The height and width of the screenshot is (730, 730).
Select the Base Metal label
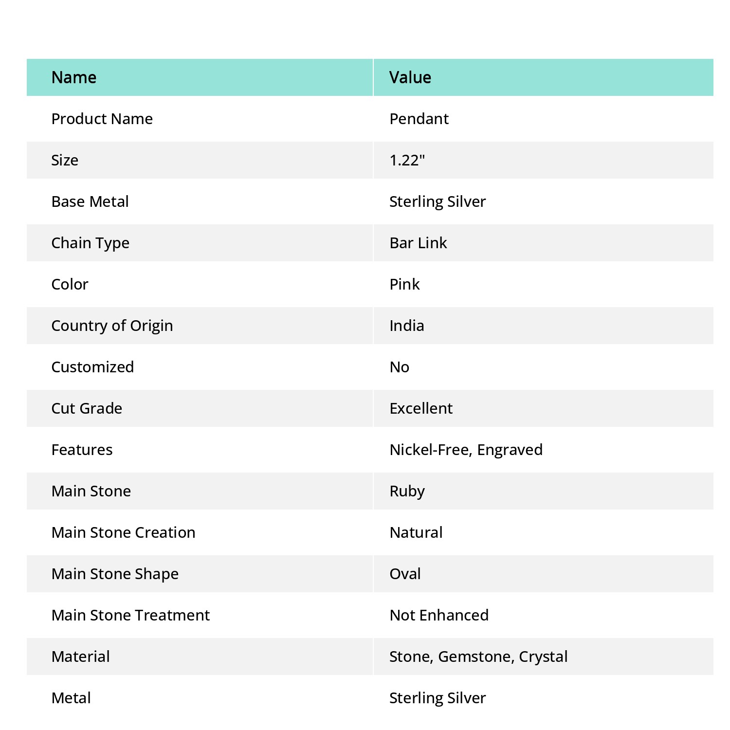(90, 201)
